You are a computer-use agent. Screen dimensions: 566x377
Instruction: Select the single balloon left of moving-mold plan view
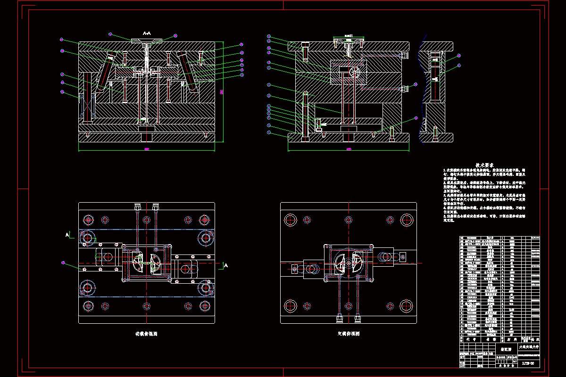click(63, 262)
